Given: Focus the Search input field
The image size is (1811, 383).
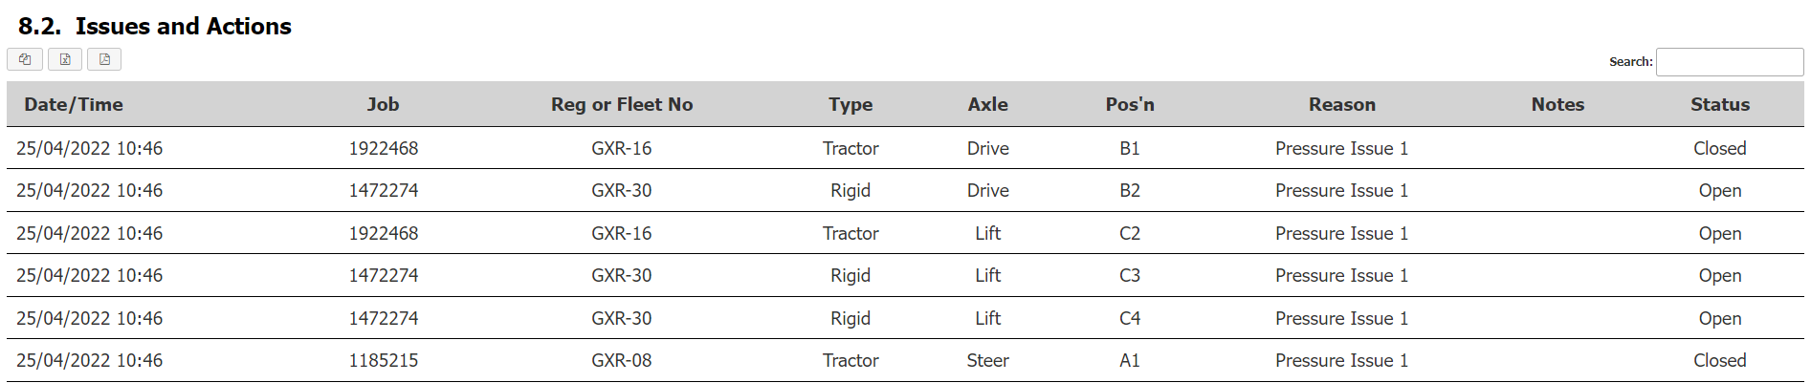Looking at the screenshot, I should point(1729,62).
